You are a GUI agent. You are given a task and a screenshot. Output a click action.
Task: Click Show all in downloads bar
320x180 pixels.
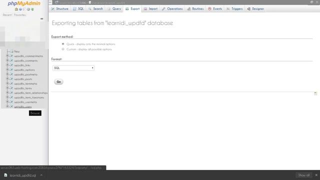point(303,175)
